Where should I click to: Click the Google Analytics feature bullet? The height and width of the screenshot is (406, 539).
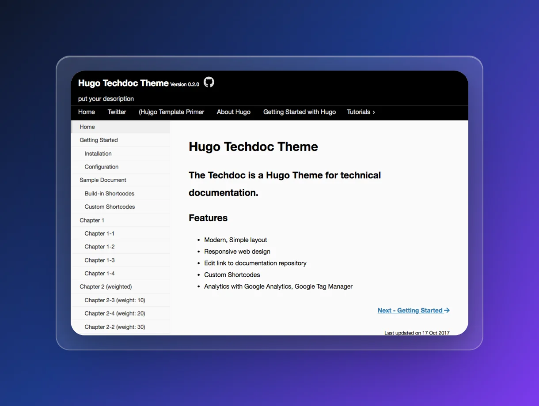[x=278, y=286]
